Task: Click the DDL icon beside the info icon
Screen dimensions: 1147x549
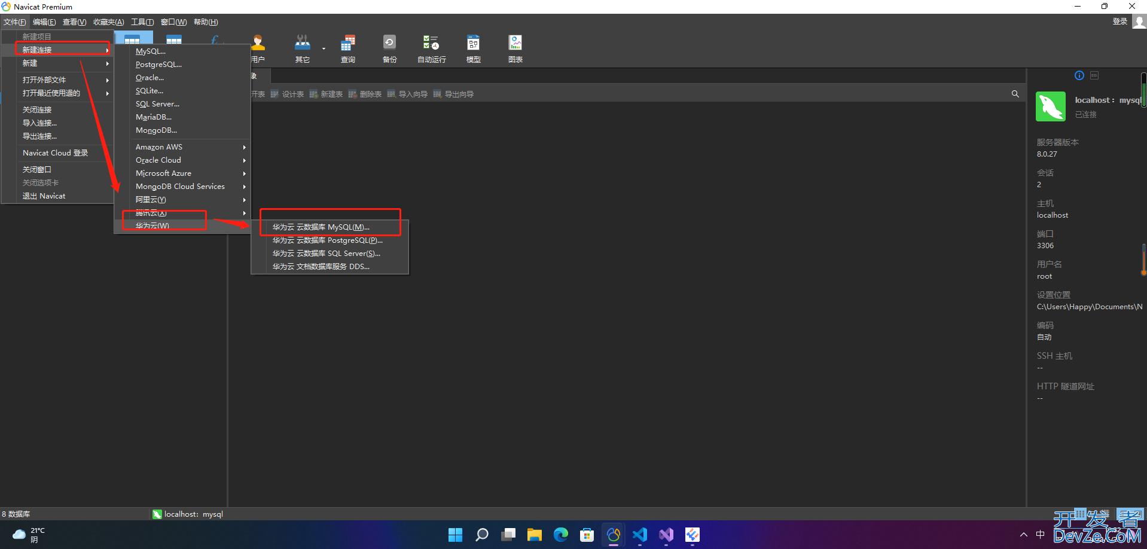Action: coord(1094,75)
